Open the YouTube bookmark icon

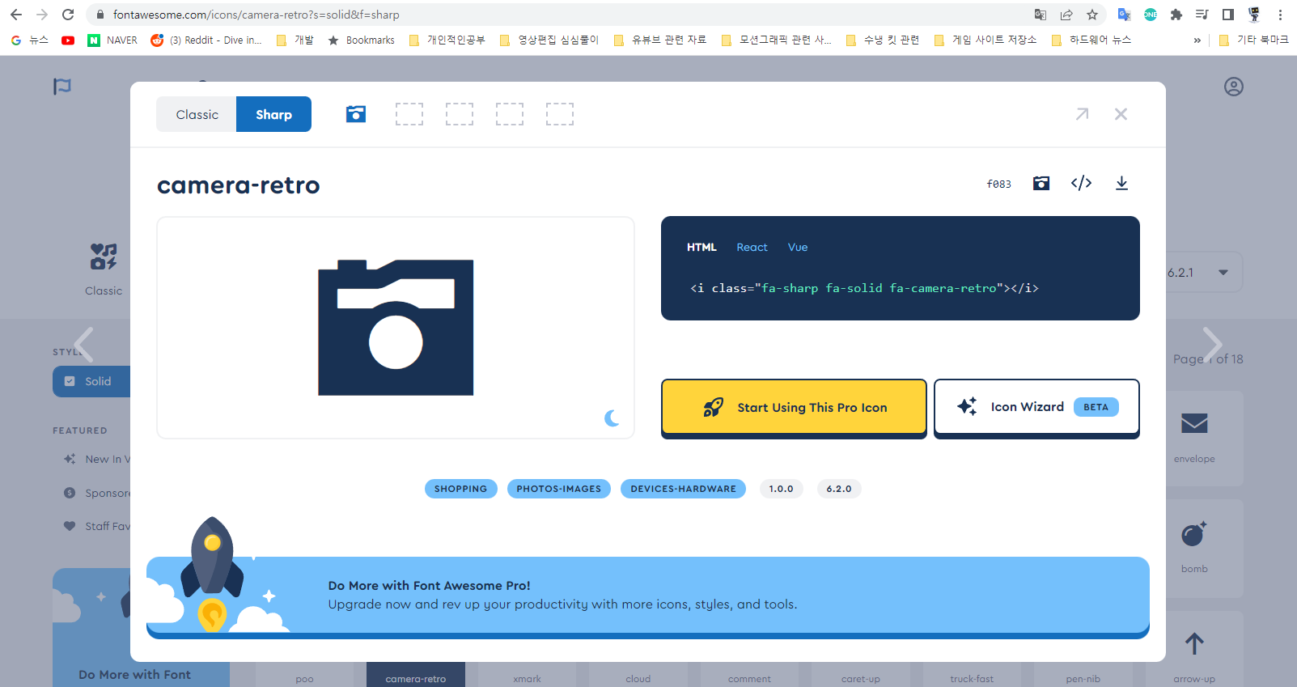[x=68, y=40]
